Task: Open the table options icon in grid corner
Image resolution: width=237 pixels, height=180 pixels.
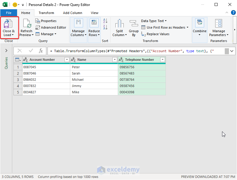Action: (x=18, y=60)
